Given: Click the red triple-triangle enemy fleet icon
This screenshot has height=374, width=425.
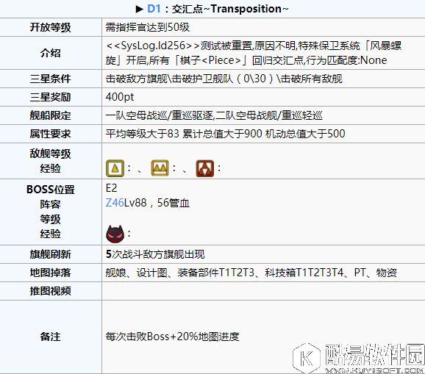Looking at the screenshot, I should click(x=205, y=168).
